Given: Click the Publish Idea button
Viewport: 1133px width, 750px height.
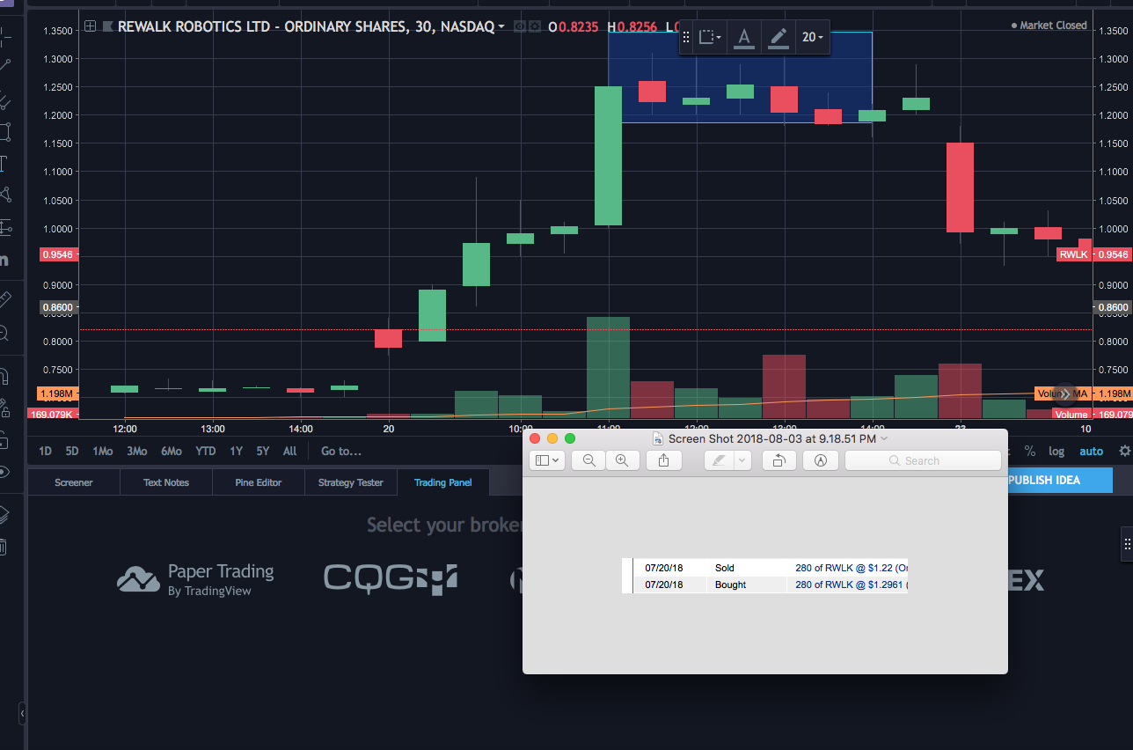Looking at the screenshot, I should (x=1059, y=480).
